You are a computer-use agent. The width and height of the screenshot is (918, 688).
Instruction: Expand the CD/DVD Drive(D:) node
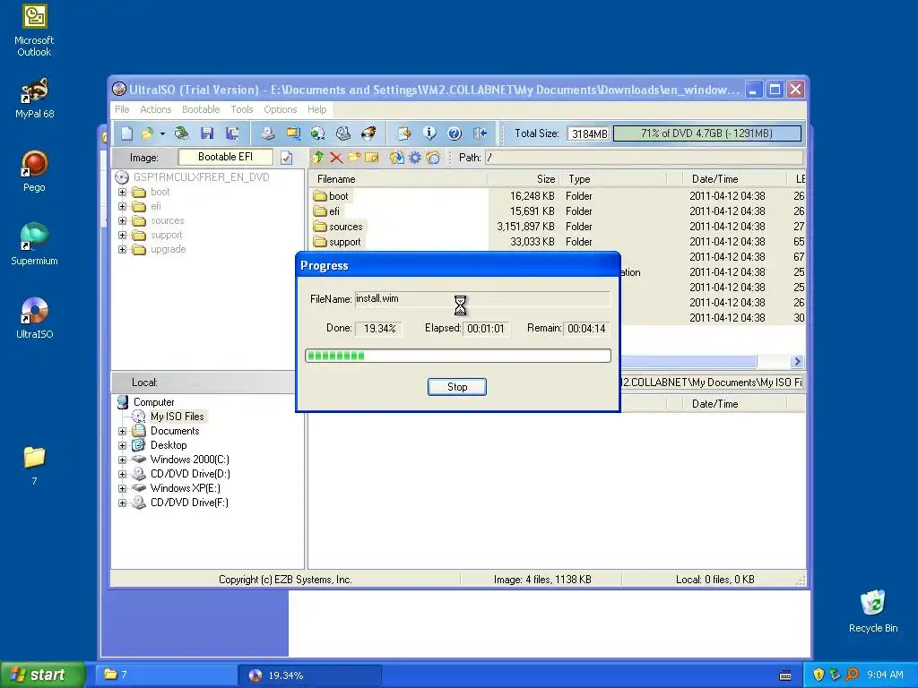122,474
